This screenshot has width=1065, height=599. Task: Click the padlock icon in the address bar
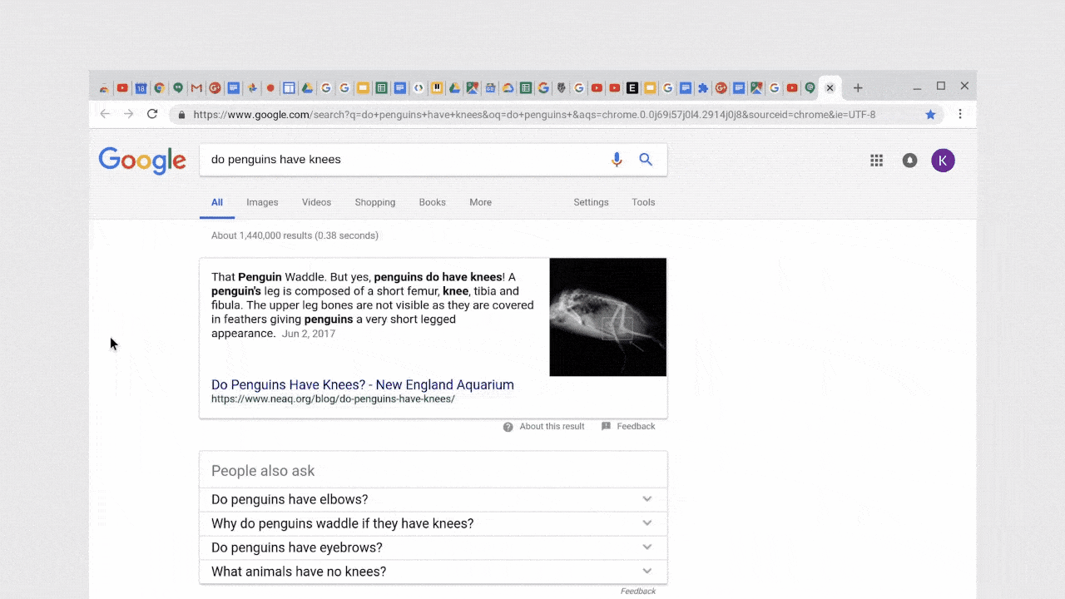[x=181, y=115]
